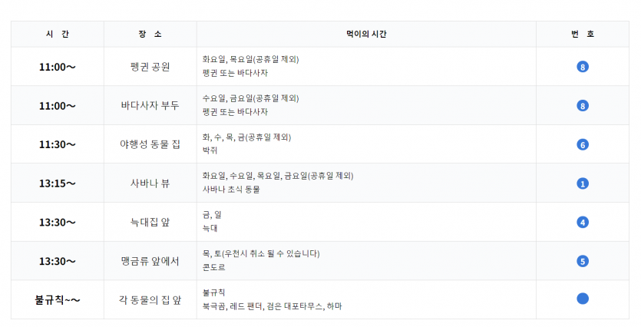This screenshot has height=327, width=641.
Task: Click the number 6 badge for 야행성 동물 집
Action: click(583, 145)
